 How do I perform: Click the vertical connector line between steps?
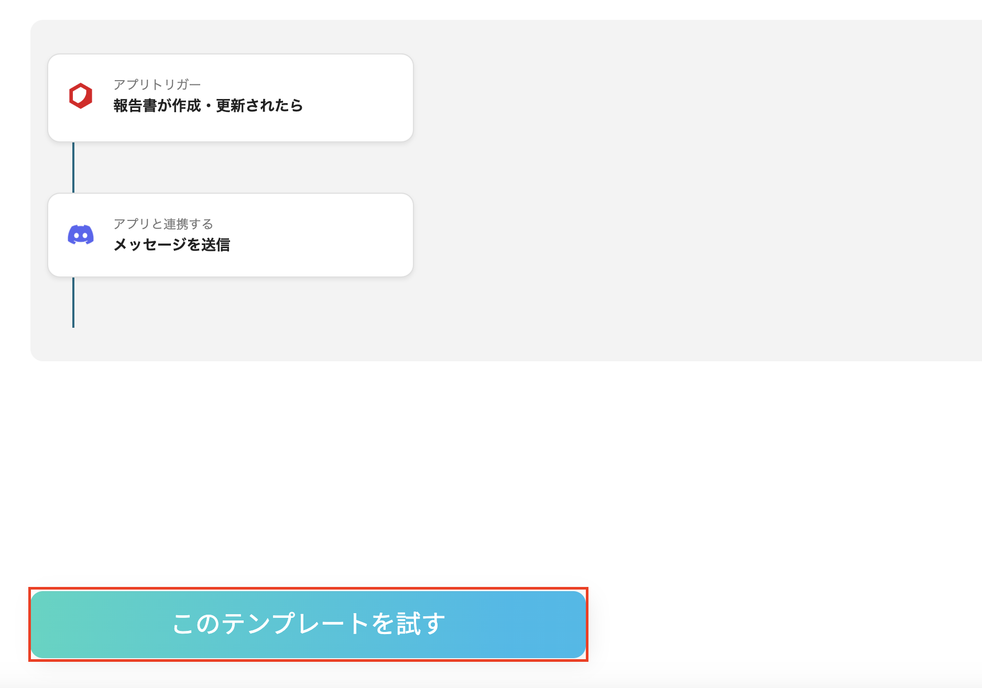73,168
